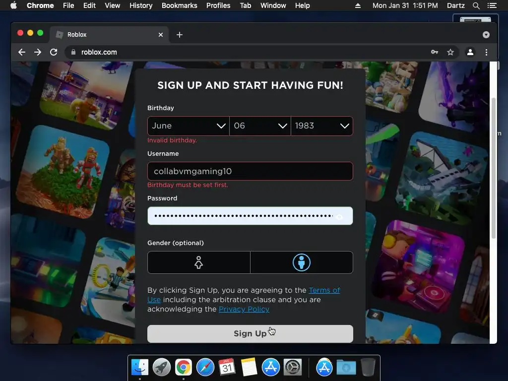Reload the Roblox page
This screenshot has height=381, width=508.
[x=54, y=52]
